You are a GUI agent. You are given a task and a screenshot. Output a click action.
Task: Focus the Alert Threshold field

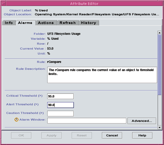point(60,105)
